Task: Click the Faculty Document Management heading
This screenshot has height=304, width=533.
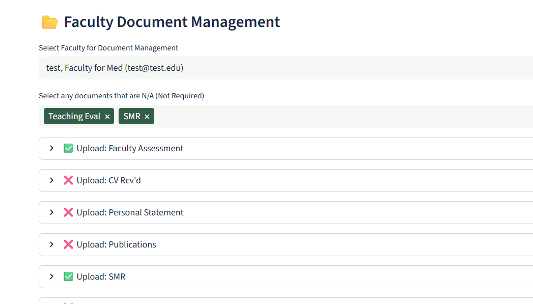Action: [x=172, y=21]
